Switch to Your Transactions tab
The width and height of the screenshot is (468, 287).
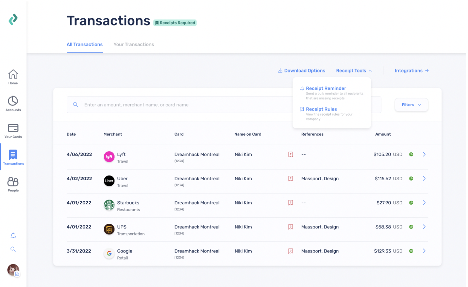134,44
